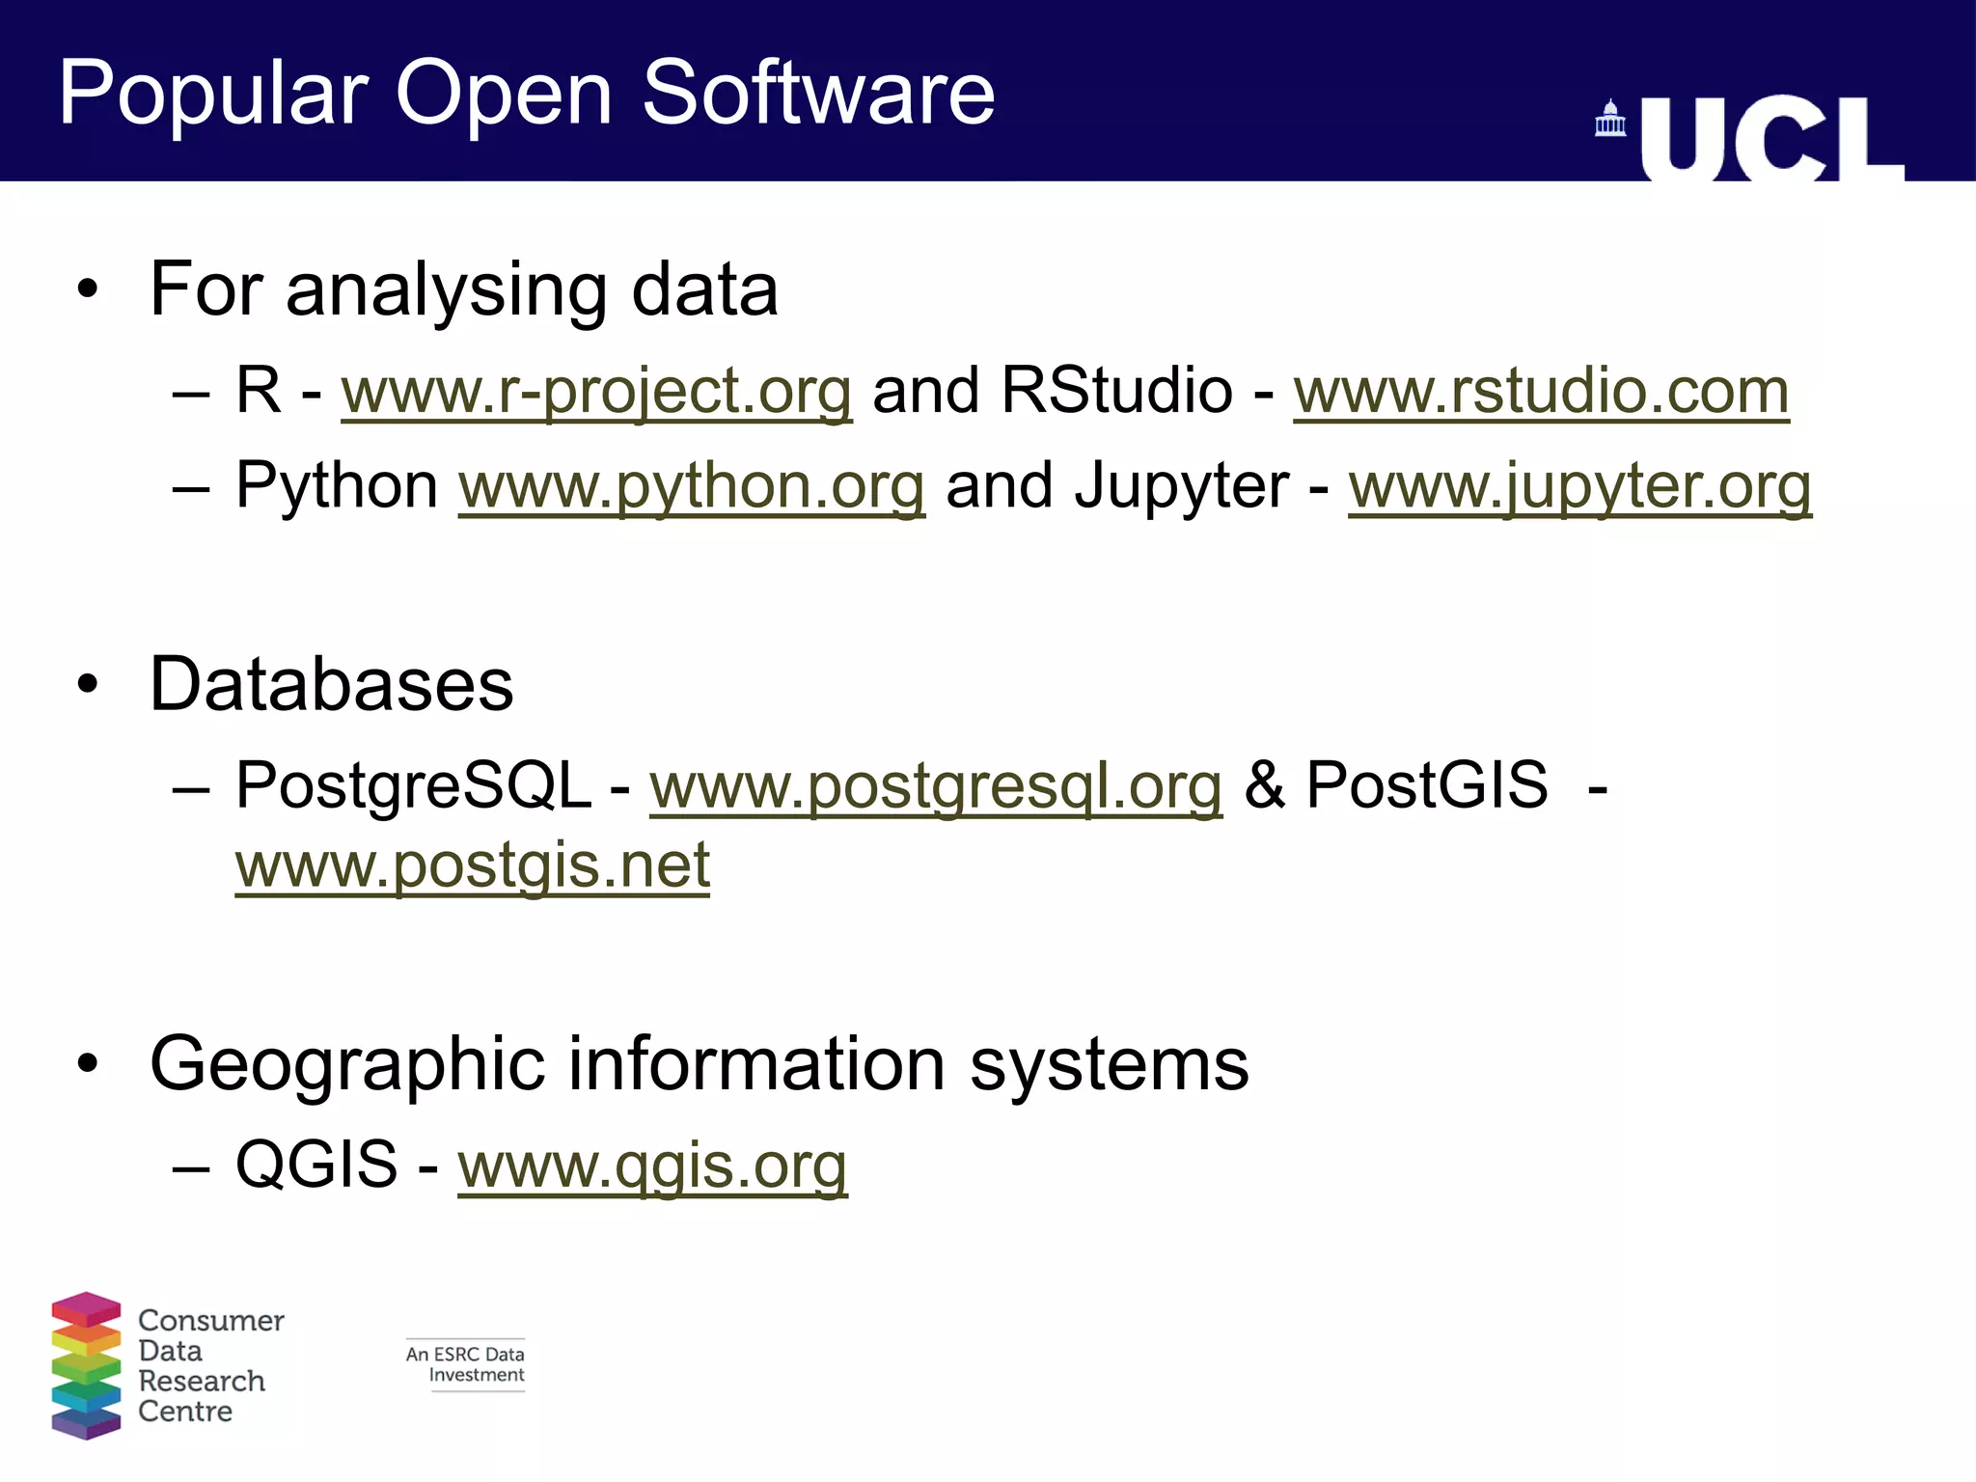The height and width of the screenshot is (1482, 1976).
Task: Click the 'PostgreSQL -' text
Action: point(433,785)
